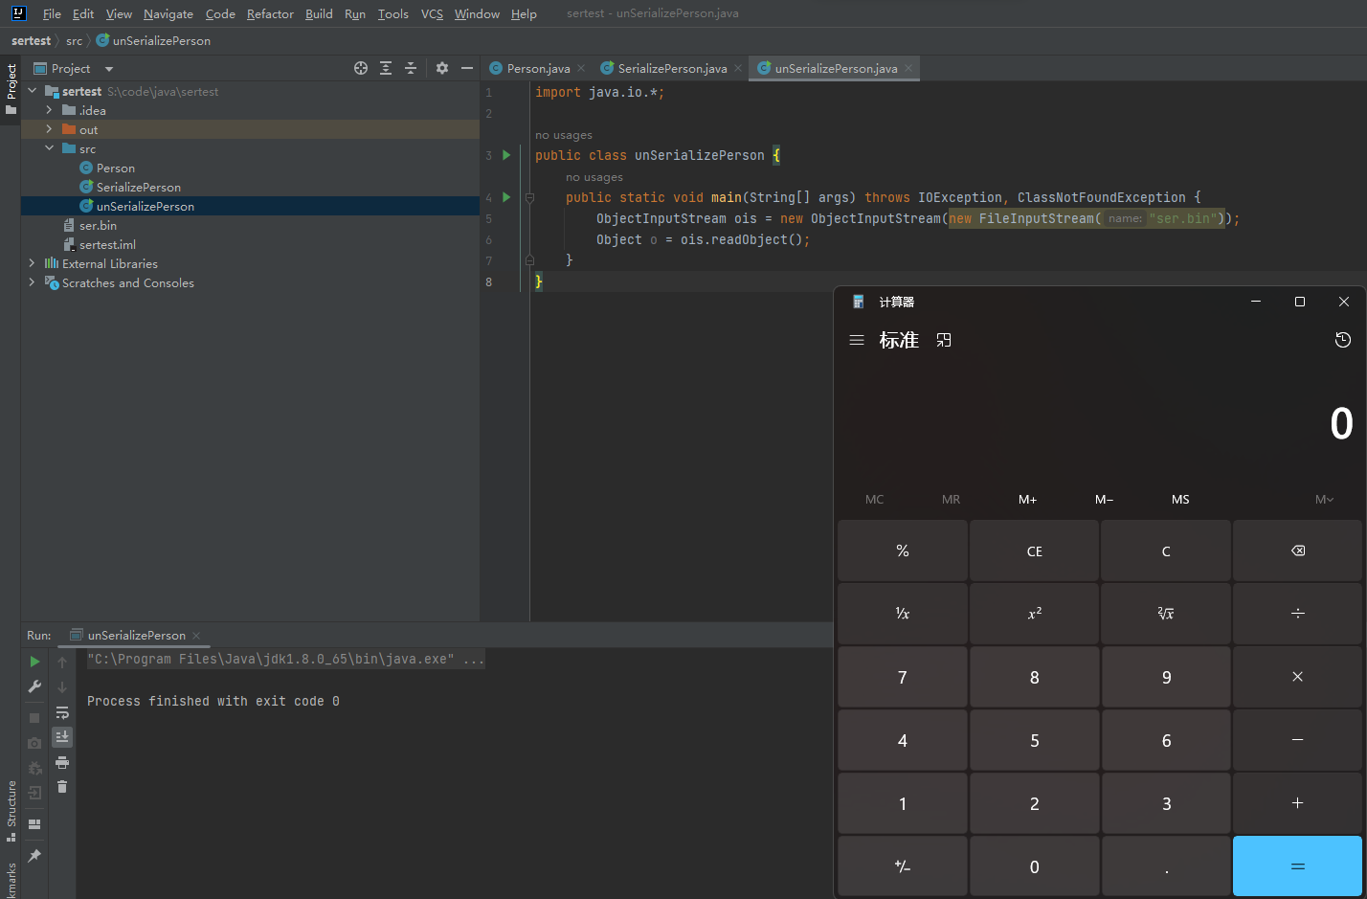The width and height of the screenshot is (1367, 899).
Task: Open Structure tool window sidebar
Action: (x=11, y=810)
